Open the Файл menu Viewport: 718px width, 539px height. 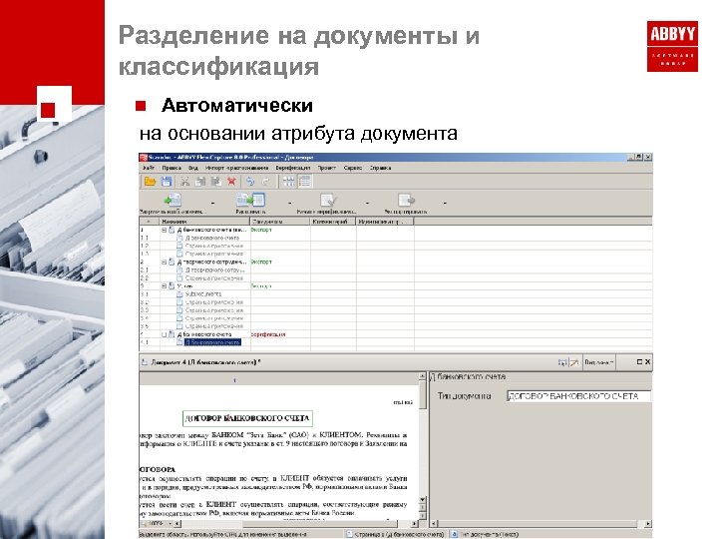tap(149, 169)
